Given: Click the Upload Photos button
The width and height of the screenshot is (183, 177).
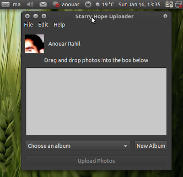Looking at the screenshot, I should coord(96,161).
